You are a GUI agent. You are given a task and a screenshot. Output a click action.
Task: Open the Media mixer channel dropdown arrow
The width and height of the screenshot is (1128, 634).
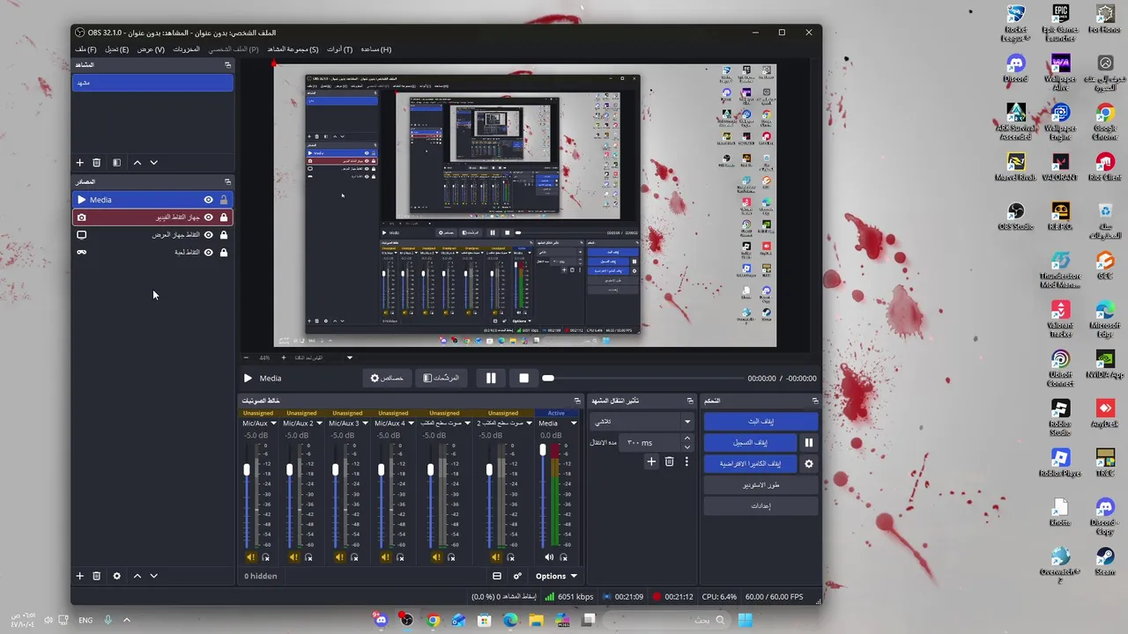tap(574, 424)
